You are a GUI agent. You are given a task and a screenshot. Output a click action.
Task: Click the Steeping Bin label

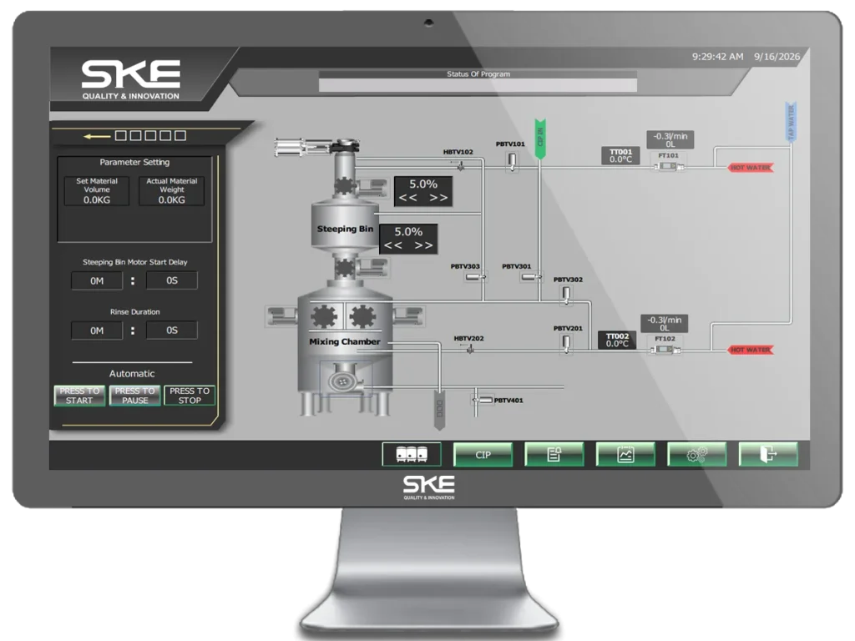345,229
